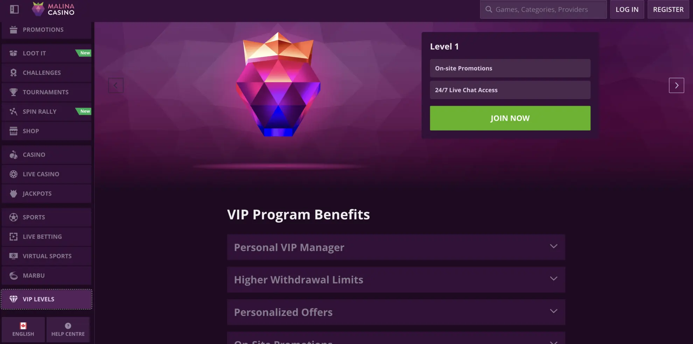
Task: Expand the Higher Withdrawal Limits section
Action: point(554,279)
